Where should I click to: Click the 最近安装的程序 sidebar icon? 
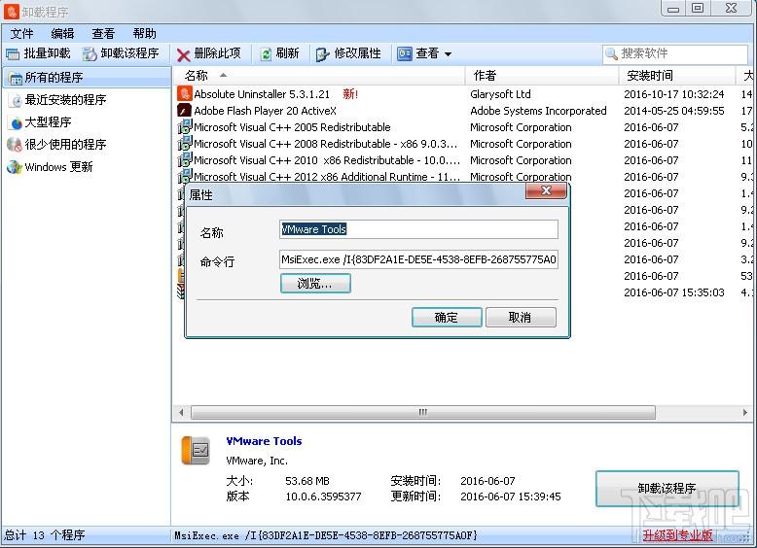16,100
